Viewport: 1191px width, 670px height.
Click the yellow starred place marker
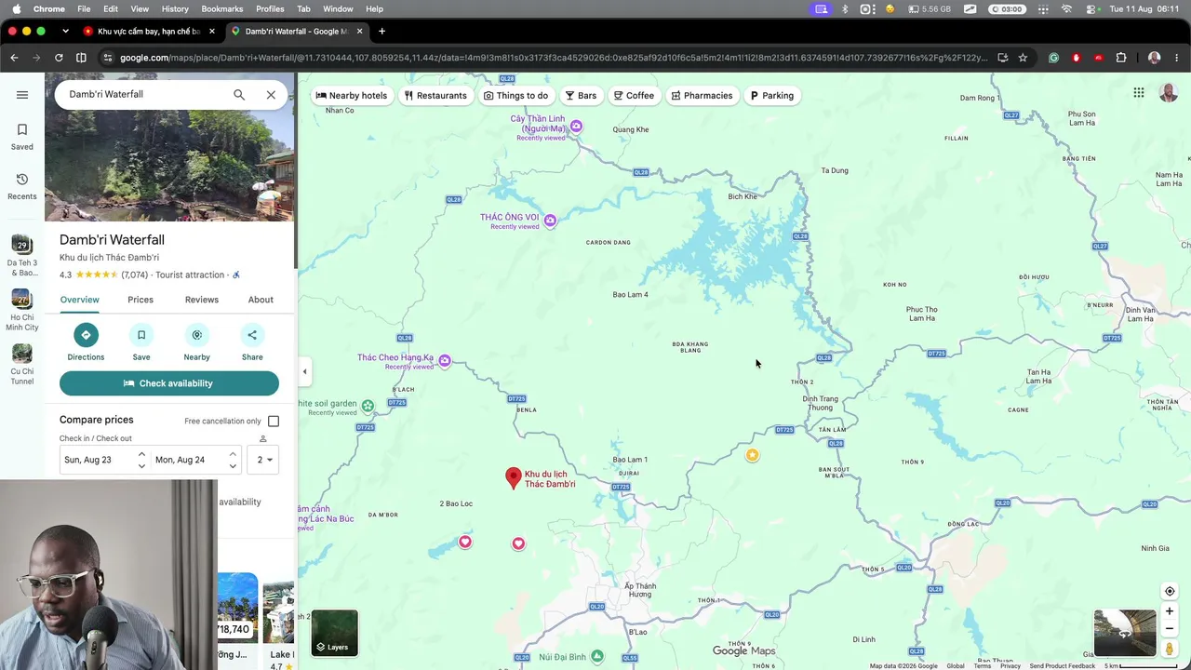752,455
